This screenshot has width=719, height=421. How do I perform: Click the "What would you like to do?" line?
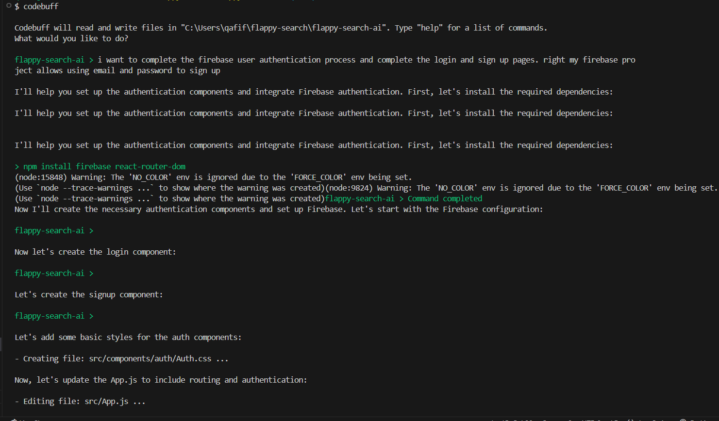pos(71,39)
